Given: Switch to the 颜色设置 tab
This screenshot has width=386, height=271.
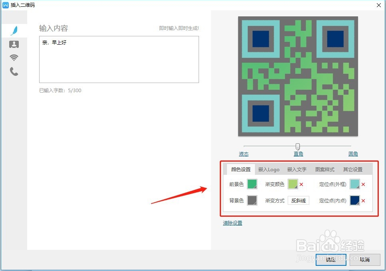Looking at the screenshot, I should click(x=241, y=170).
